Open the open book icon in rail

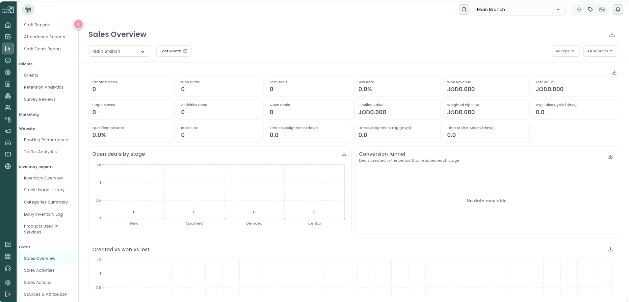pyautogui.click(x=8, y=154)
